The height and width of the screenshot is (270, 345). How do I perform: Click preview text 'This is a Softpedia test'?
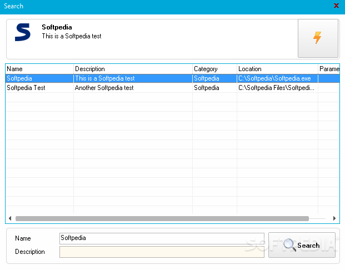[x=72, y=36]
